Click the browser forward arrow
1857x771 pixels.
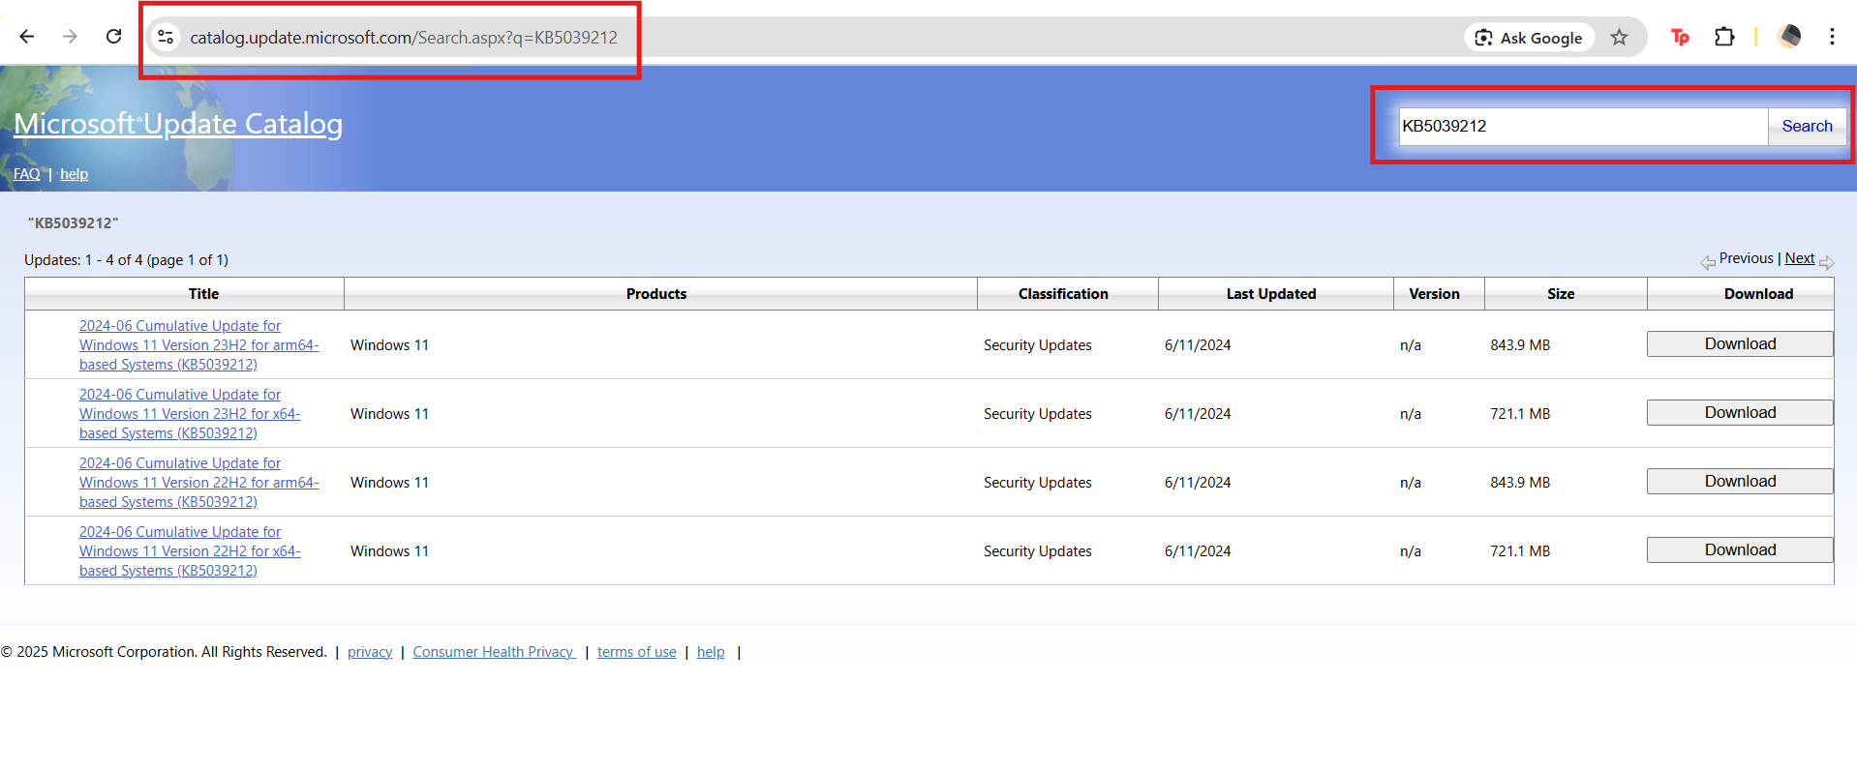(70, 37)
